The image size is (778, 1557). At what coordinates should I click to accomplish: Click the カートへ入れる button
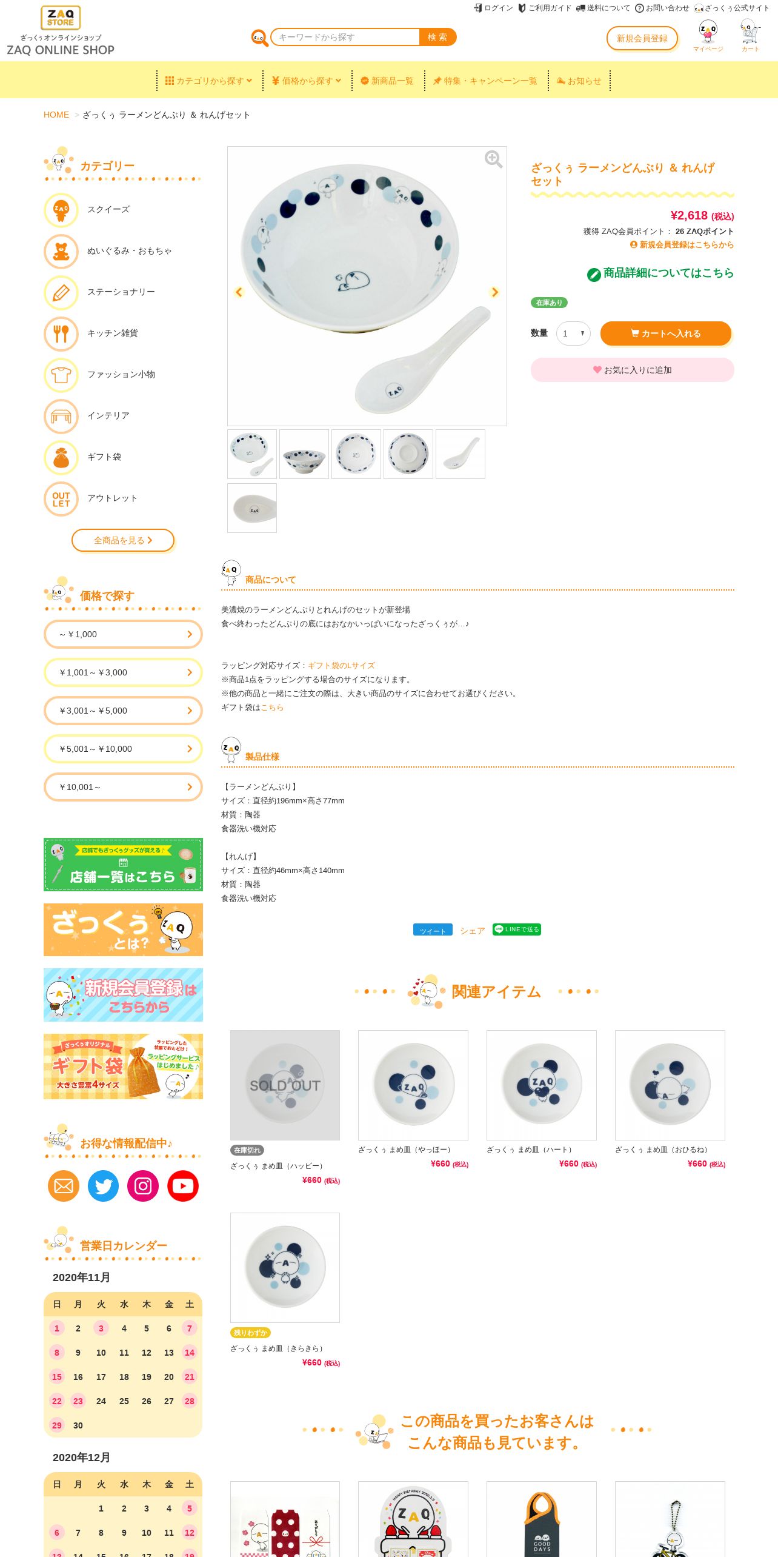pyautogui.click(x=666, y=333)
